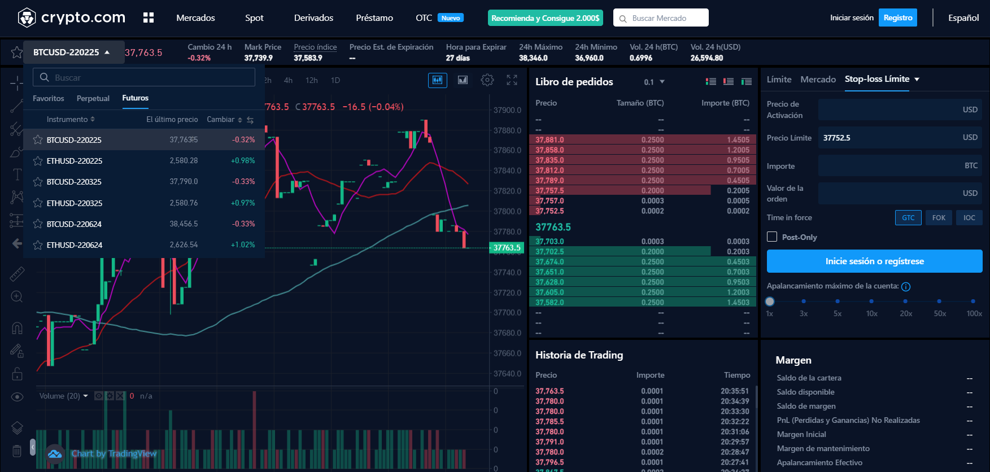The image size is (990, 472).
Task: Star the ETHUSD-220225 instrument as favorite
Action: tap(38, 161)
